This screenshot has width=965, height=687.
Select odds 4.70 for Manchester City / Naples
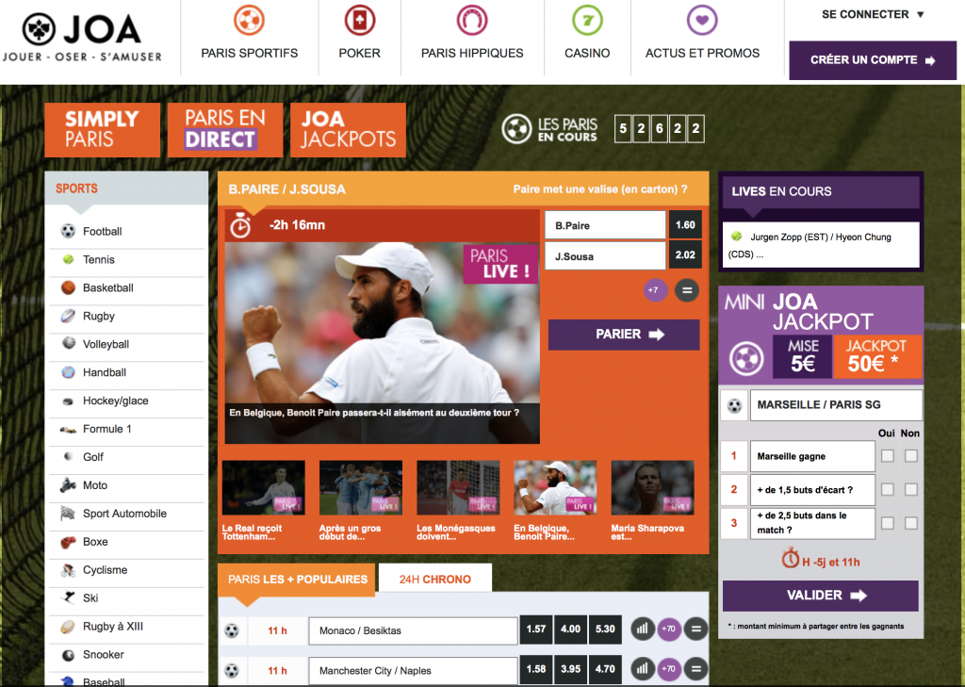[x=605, y=668]
